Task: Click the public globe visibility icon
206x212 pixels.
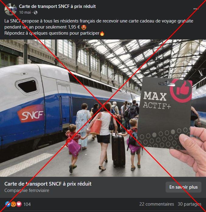Action: click(x=36, y=12)
